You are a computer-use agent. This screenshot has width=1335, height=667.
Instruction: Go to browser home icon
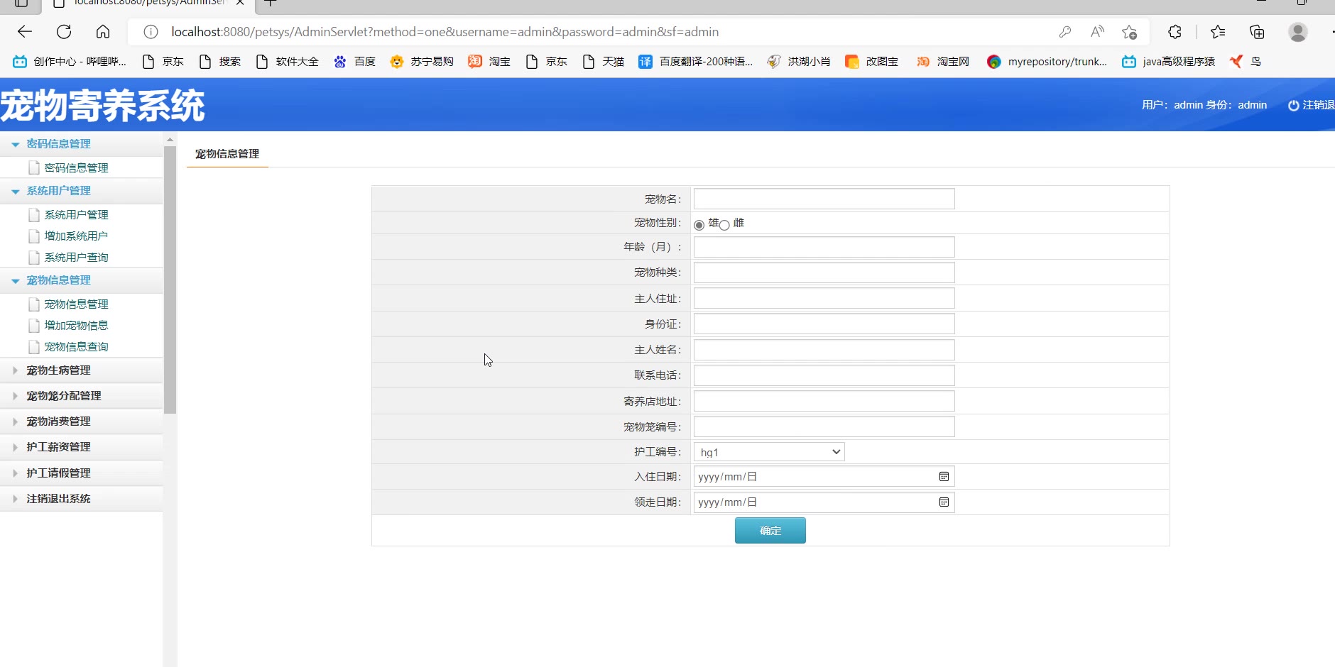tap(103, 32)
